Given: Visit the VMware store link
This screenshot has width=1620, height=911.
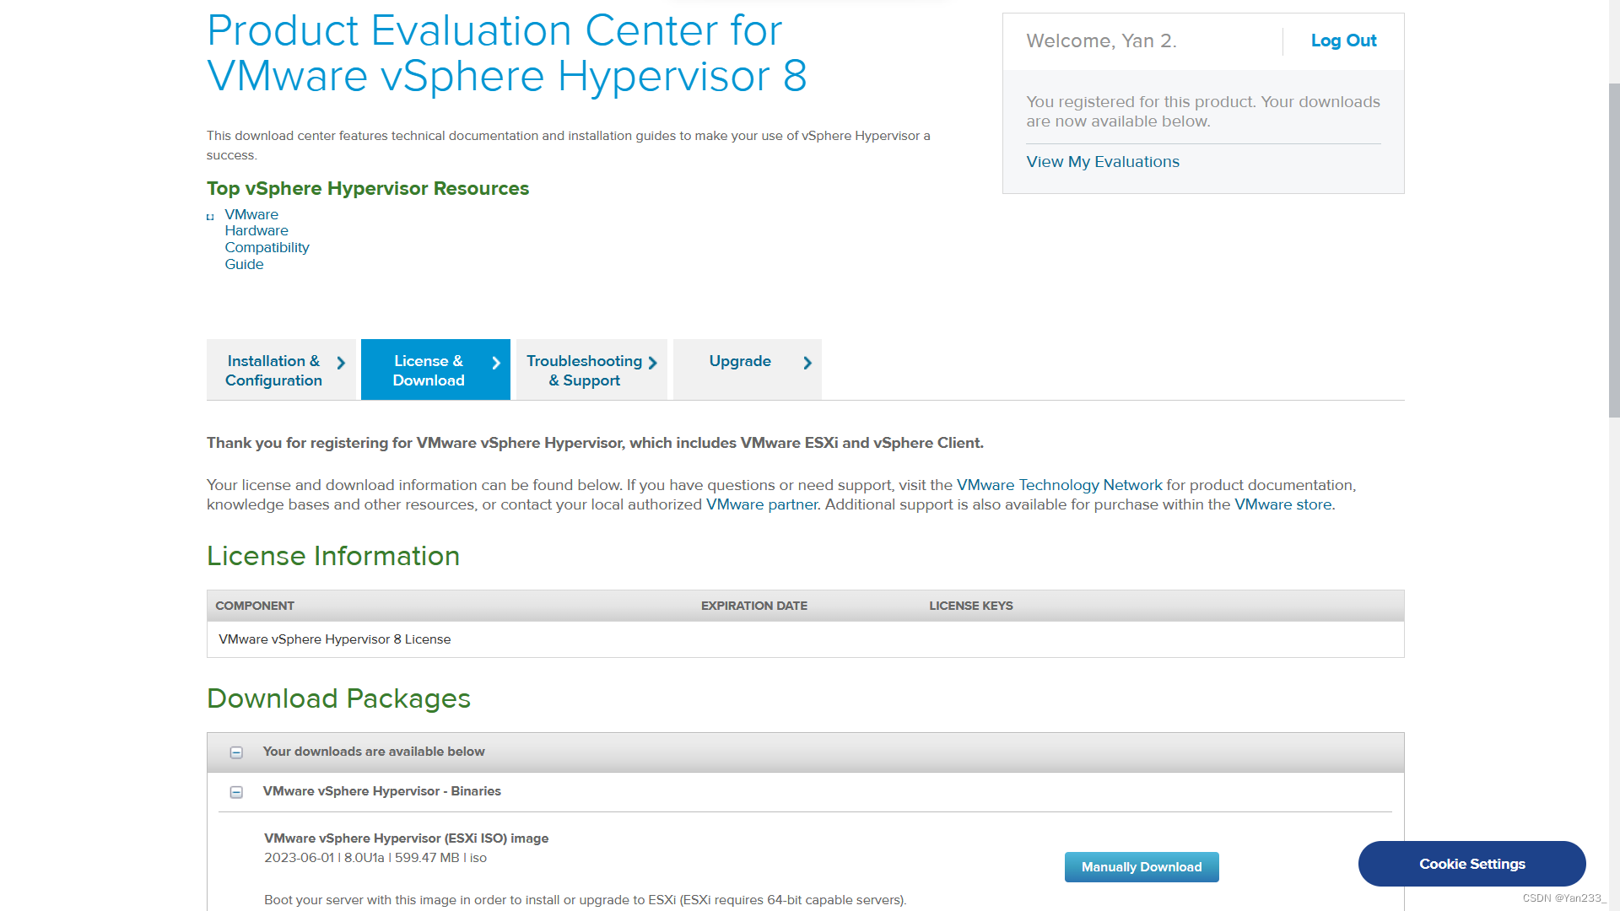Looking at the screenshot, I should (x=1282, y=504).
